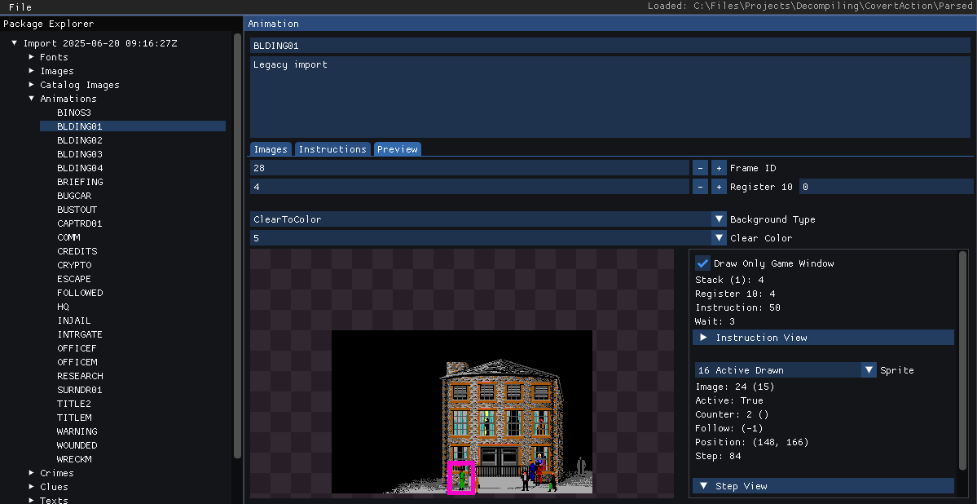Toggle Draw Only Game Window checkbox
Viewport: 977px width, 504px height.
point(703,263)
